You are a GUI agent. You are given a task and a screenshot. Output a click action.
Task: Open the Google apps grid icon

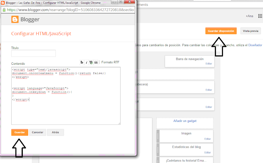pyautogui.click(x=260, y=16)
